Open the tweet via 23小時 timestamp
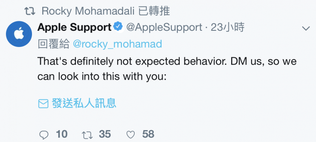 click(x=228, y=27)
